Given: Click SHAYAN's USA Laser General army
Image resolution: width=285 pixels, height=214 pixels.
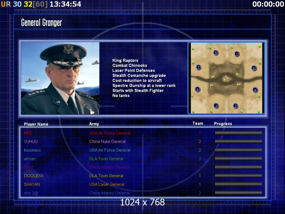Looking at the screenshot, I should tap(107, 184).
